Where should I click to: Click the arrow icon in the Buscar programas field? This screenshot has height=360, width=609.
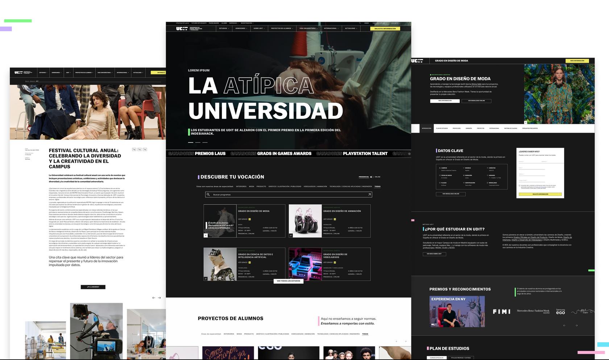coord(369,194)
